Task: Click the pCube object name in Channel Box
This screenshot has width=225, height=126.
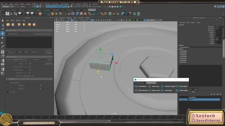Action: 181,25
